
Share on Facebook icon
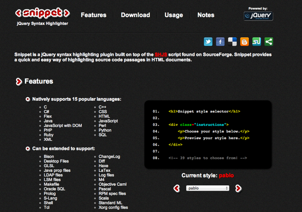tap(220, 42)
